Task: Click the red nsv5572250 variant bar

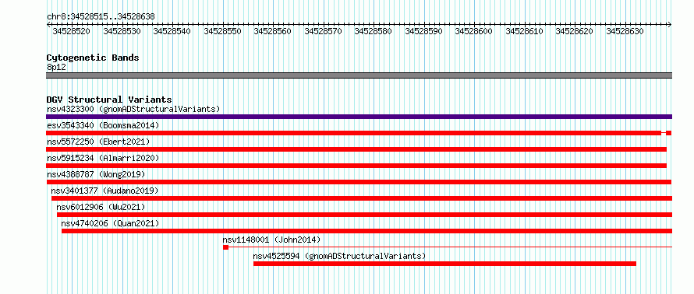Action: [356, 149]
